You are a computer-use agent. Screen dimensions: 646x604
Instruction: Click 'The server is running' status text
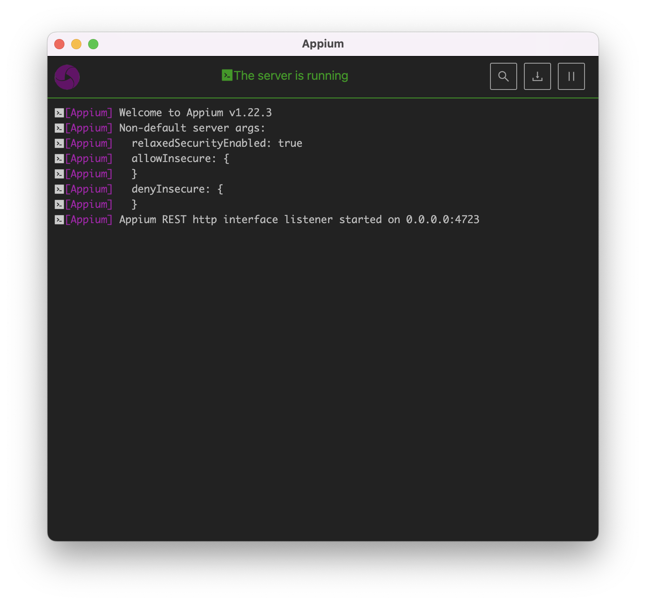(x=291, y=75)
